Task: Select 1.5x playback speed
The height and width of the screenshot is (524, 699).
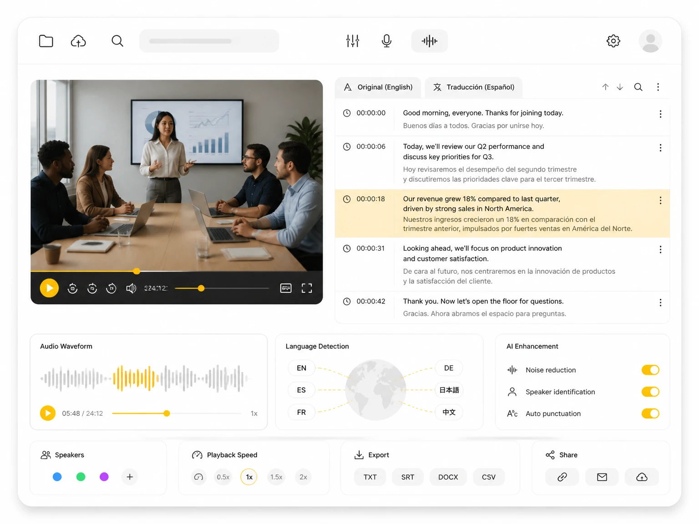Action: click(276, 477)
